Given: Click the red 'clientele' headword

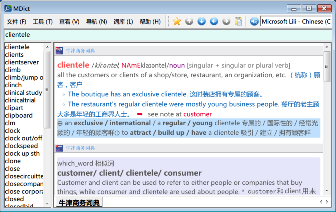Looking at the screenshot, I should pos(73,65).
